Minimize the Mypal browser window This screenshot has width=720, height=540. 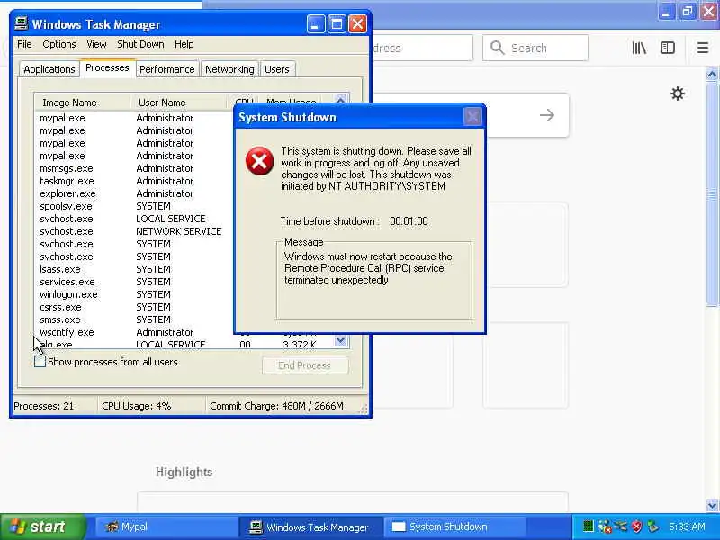click(x=666, y=12)
